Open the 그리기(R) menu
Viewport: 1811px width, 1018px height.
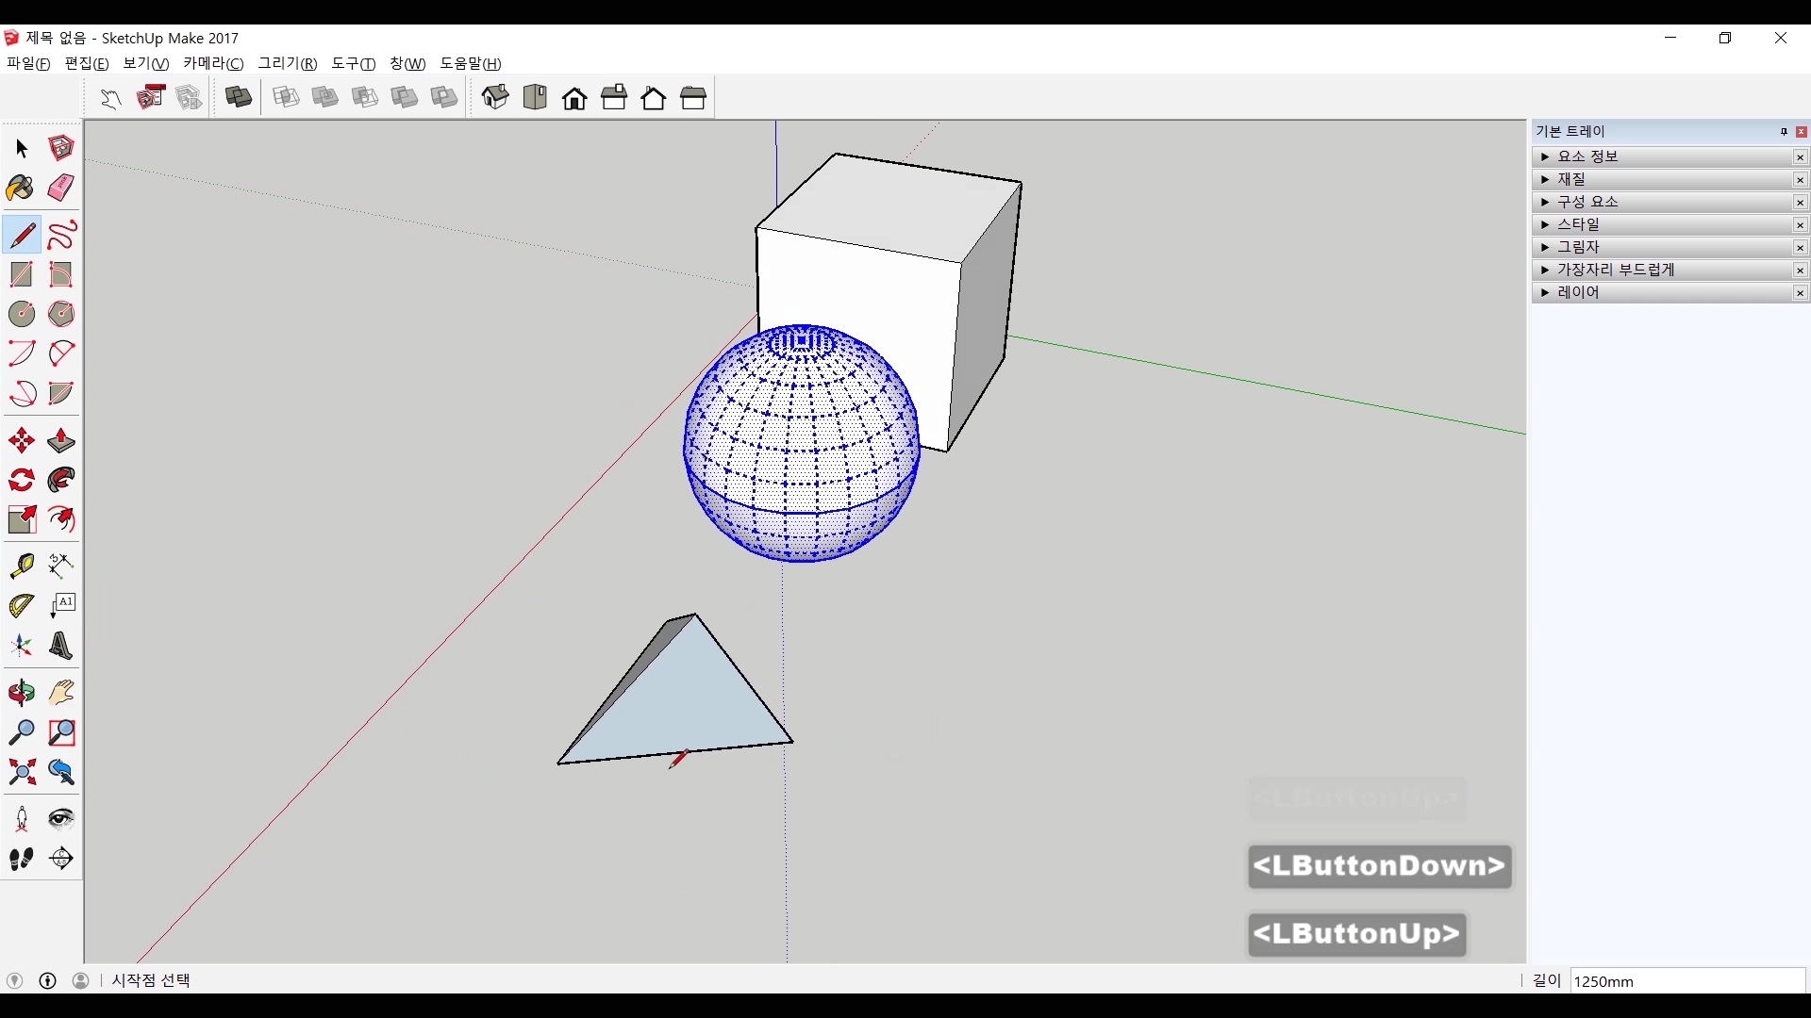(288, 63)
